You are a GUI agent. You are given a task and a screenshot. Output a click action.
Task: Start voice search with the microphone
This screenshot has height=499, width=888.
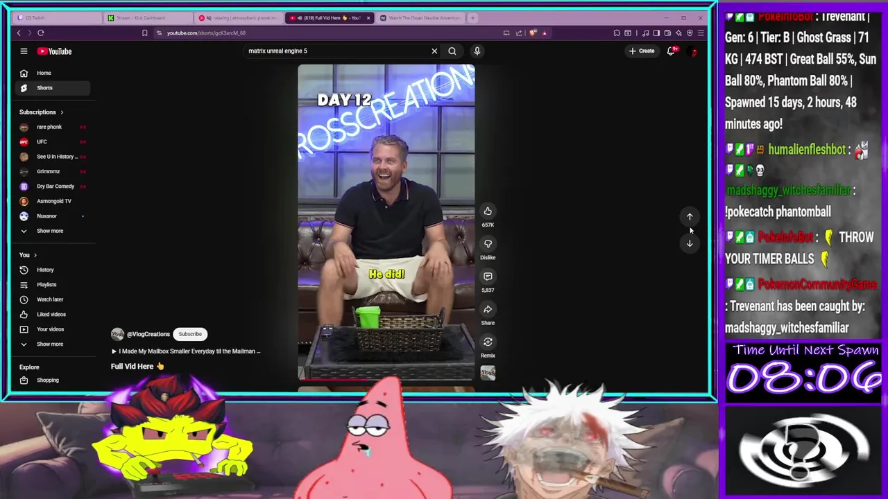click(477, 51)
